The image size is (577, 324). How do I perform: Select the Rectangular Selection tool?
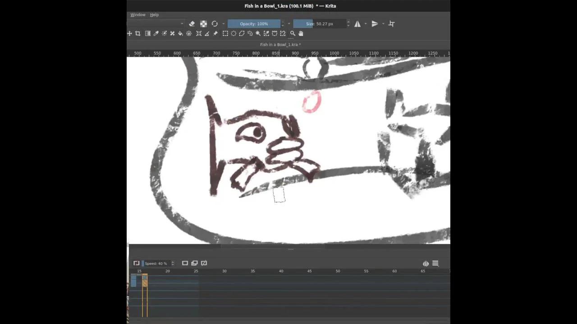click(225, 33)
